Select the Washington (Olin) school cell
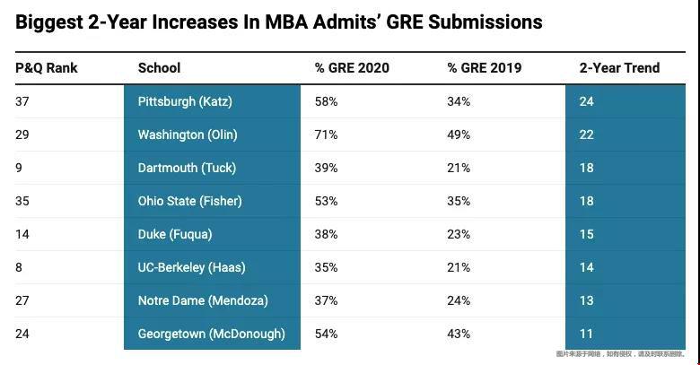The width and height of the screenshot is (700, 365). pos(188,135)
